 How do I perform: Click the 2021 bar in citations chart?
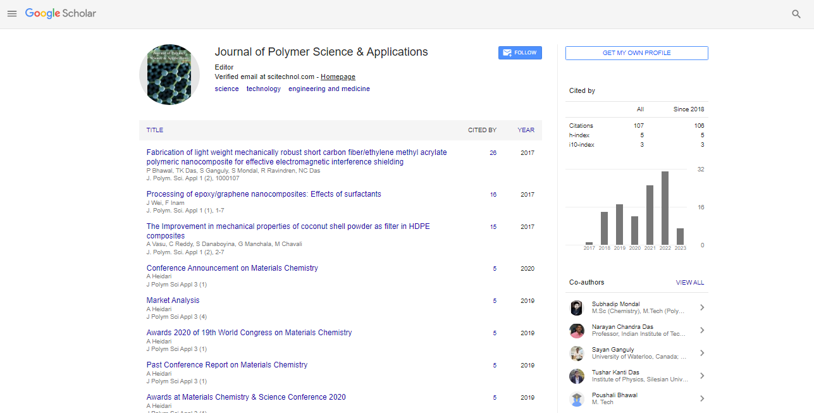pyautogui.click(x=650, y=215)
